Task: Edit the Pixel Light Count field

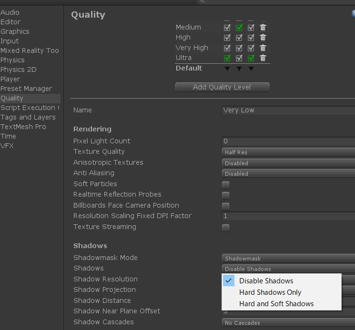Action: tap(288, 141)
